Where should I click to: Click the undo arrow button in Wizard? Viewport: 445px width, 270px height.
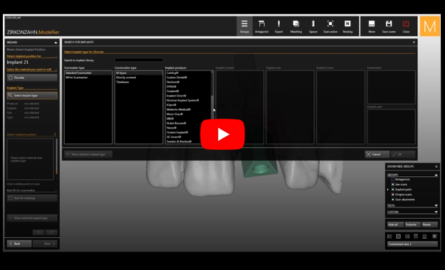pos(38,232)
